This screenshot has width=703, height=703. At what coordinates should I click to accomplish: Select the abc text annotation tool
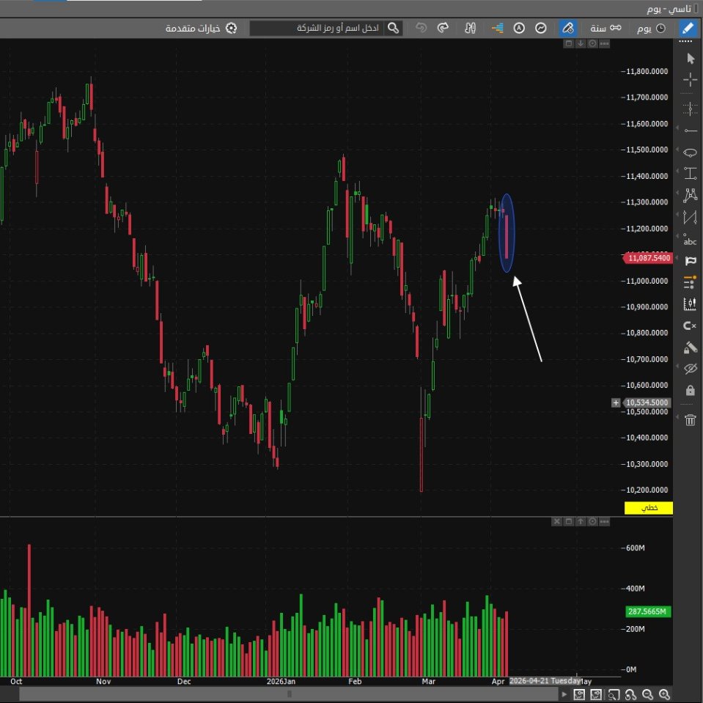(690, 242)
